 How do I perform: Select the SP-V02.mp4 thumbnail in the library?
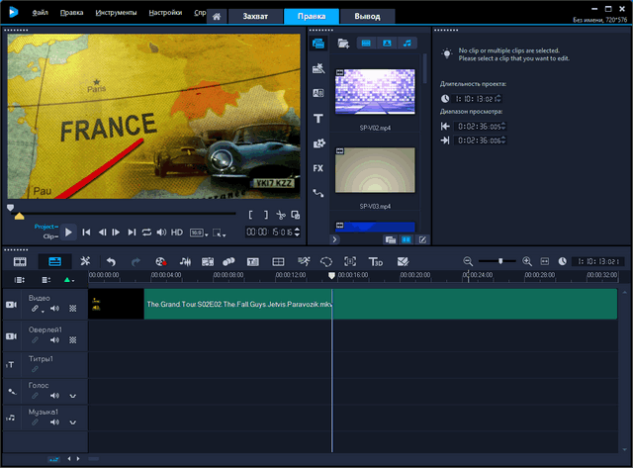pos(375,92)
